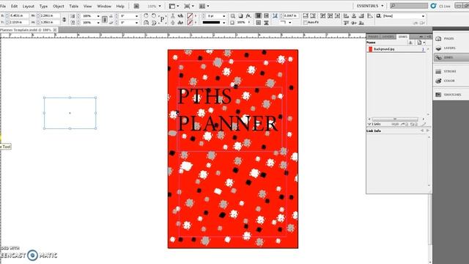Click the fill color swatch
The height and width of the screenshot is (264, 469).
coord(190,16)
